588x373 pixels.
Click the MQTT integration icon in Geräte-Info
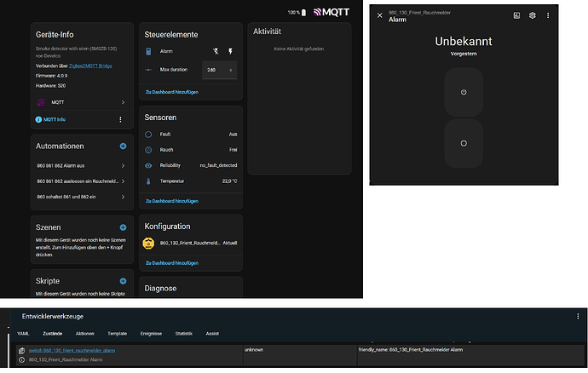tap(41, 102)
